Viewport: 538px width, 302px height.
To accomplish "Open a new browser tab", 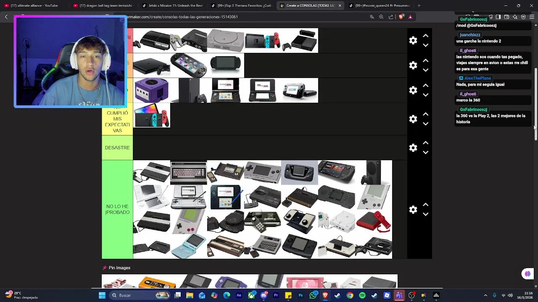I will [419, 5].
